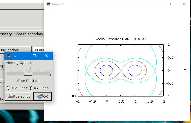Maximize the viewing options dialog
The width and height of the screenshot is (191, 123).
coord(34,56)
